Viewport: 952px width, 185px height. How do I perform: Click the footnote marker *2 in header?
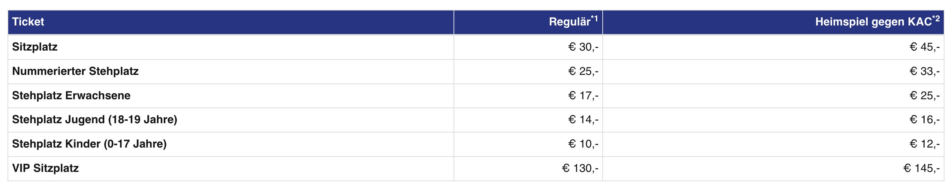[936, 18]
